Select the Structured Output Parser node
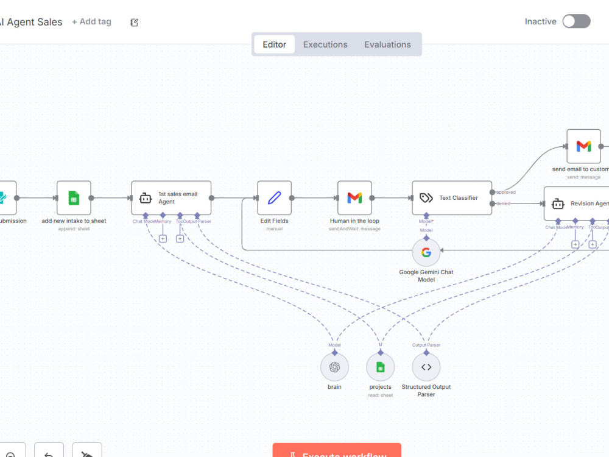The width and height of the screenshot is (609, 457). click(426, 367)
